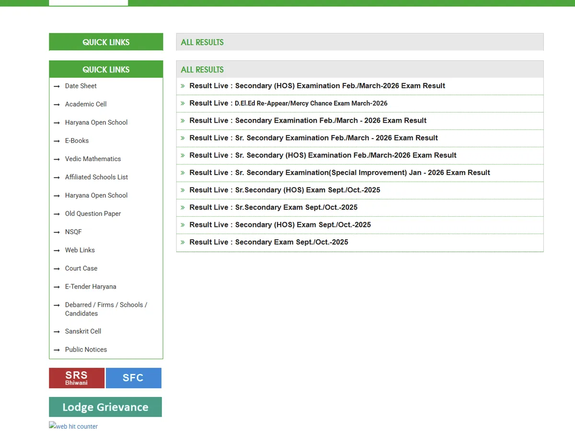Image resolution: width=575 pixels, height=433 pixels.
Task: Open Web Links entry
Action: coord(80,250)
